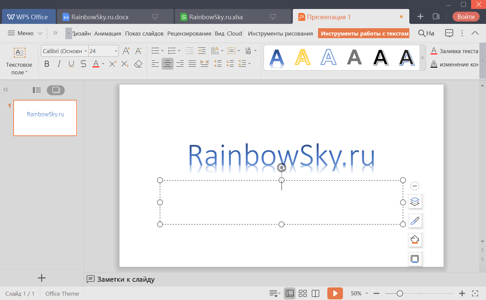Open Заметки к слайду notes area
Screen dimensions: 486x300
[x=121, y=279]
